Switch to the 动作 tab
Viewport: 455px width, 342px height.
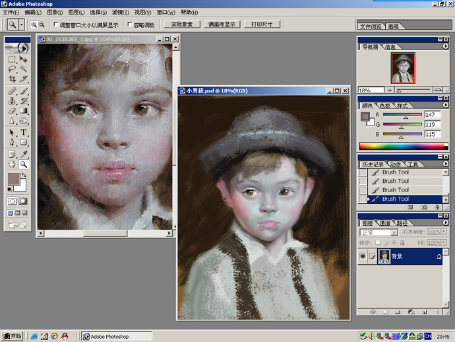click(x=395, y=164)
